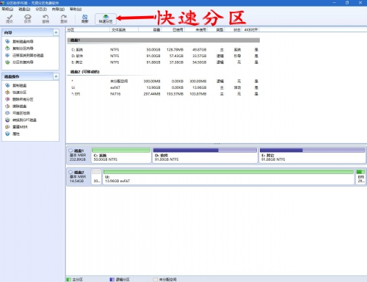Launch the 分区恢复向导 wizard
The image size is (367, 282).
(19, 62)
